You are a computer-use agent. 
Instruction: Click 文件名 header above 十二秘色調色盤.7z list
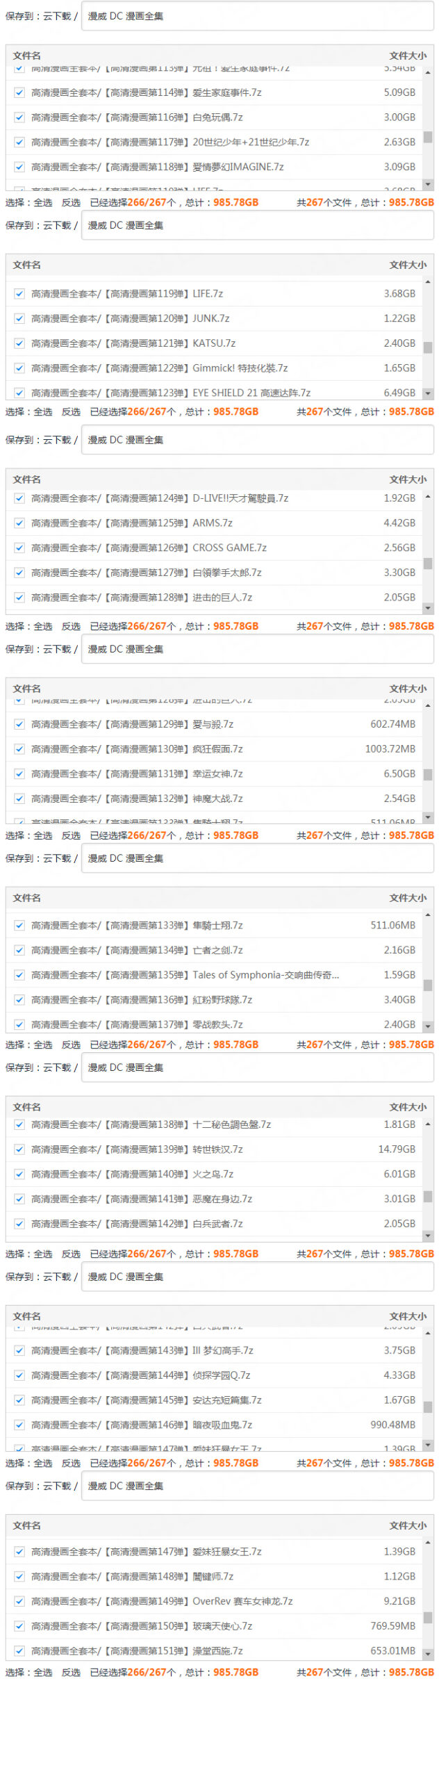[26, 1107]
